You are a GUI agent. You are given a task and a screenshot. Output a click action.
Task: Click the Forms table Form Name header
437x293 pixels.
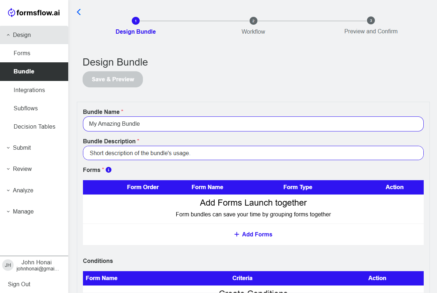coord(207,187)
